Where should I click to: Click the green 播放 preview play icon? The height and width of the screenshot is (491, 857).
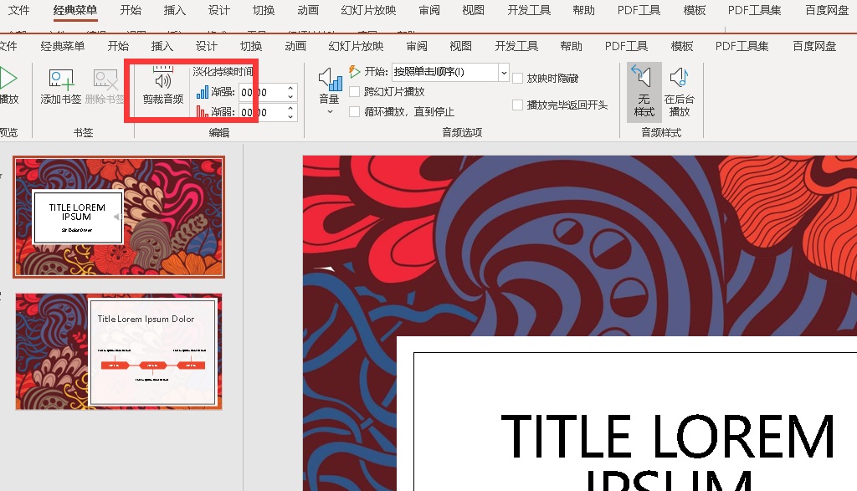point(8,78)
